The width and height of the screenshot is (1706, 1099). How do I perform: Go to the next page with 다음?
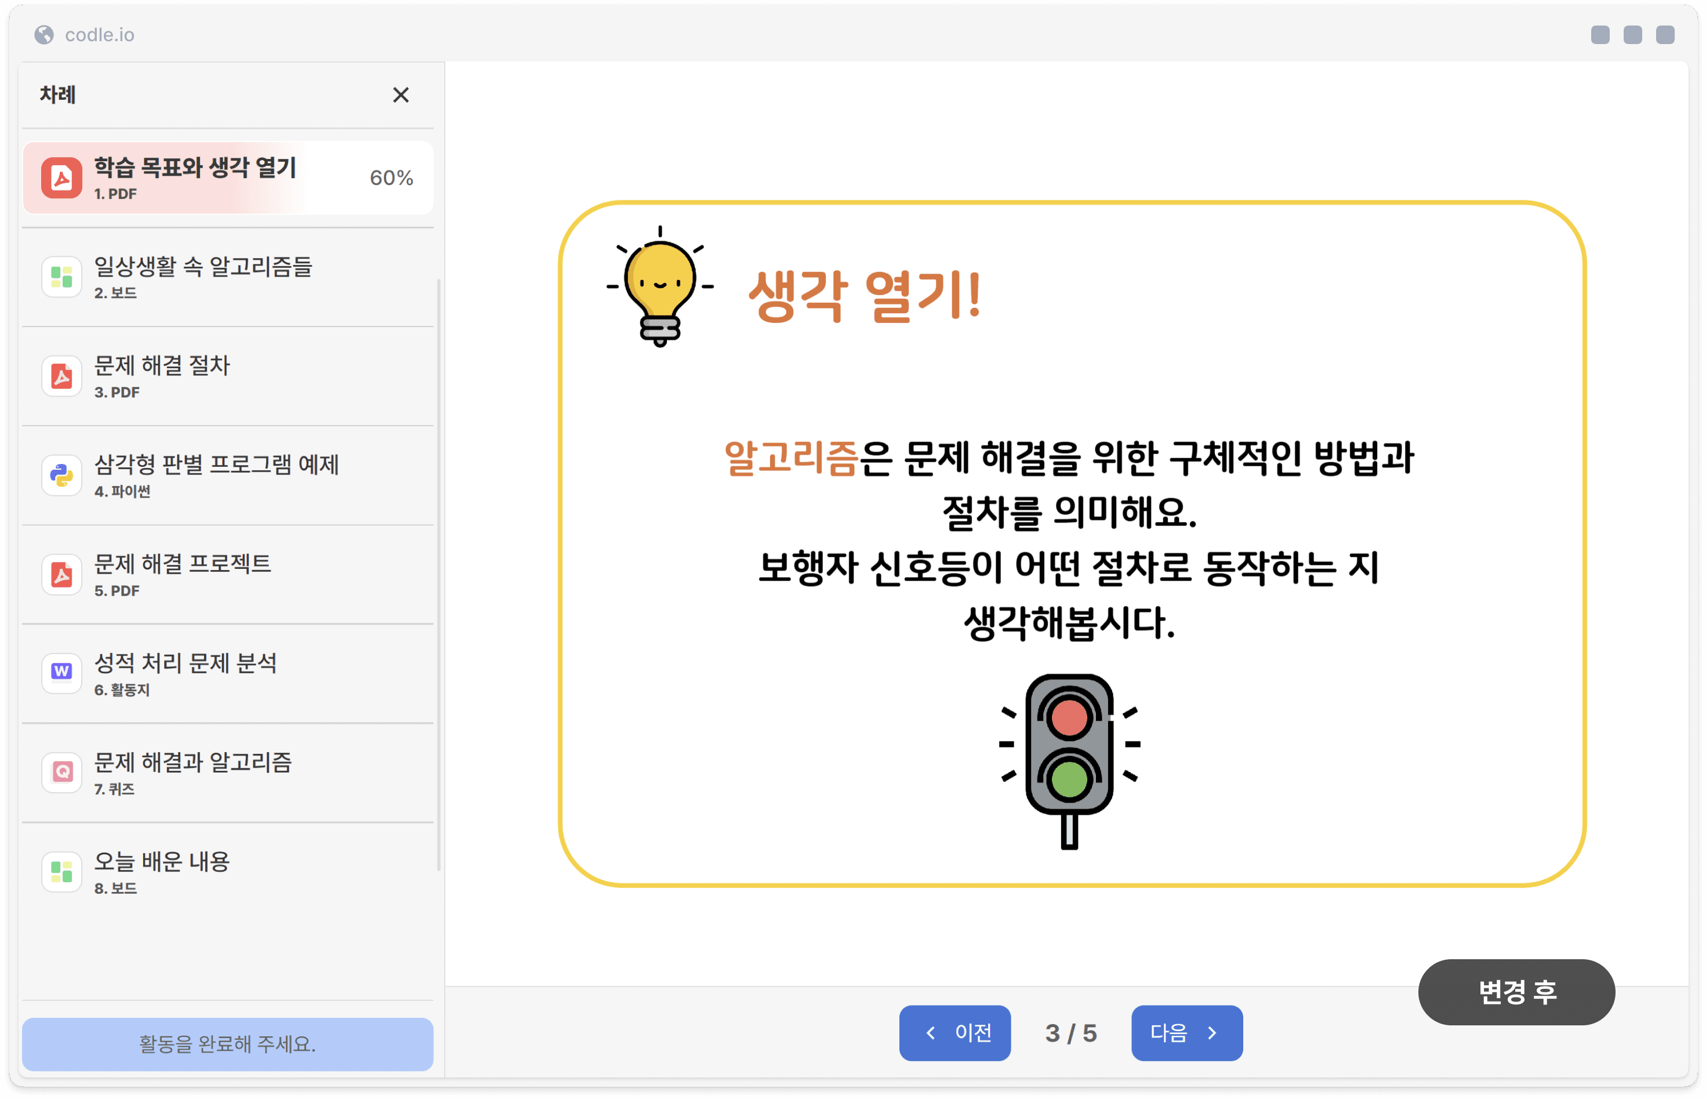pos(1186,1033)
